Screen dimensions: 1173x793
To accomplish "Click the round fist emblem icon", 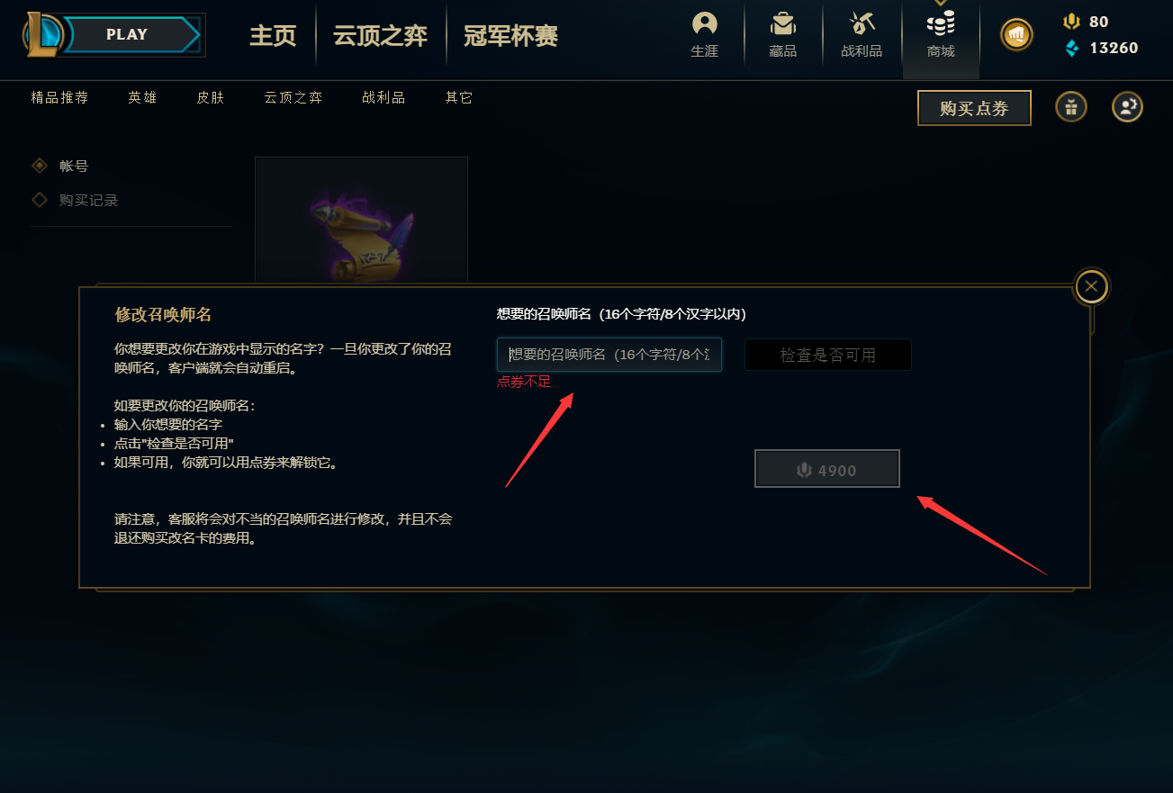I will [x=1016, y=35].
